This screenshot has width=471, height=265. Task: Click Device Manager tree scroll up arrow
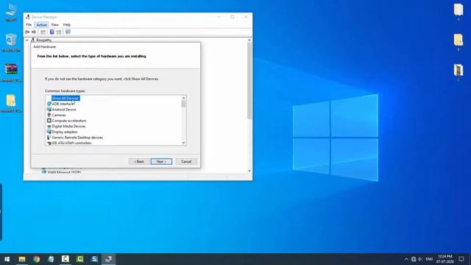[249, 40]
